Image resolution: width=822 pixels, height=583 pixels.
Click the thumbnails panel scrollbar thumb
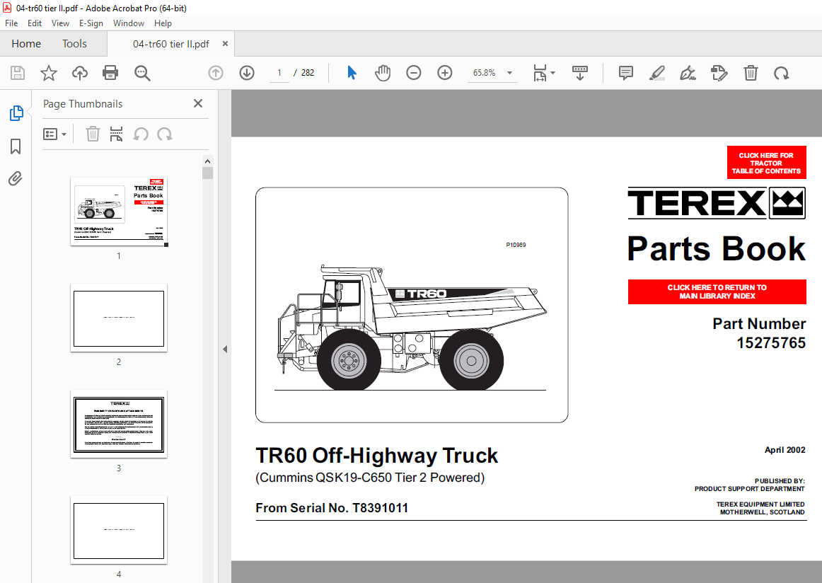[207, 173]
